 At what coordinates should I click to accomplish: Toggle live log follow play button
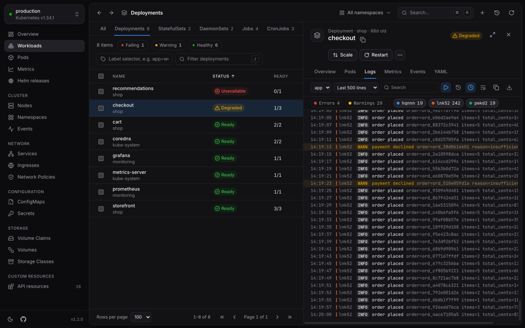446,87
